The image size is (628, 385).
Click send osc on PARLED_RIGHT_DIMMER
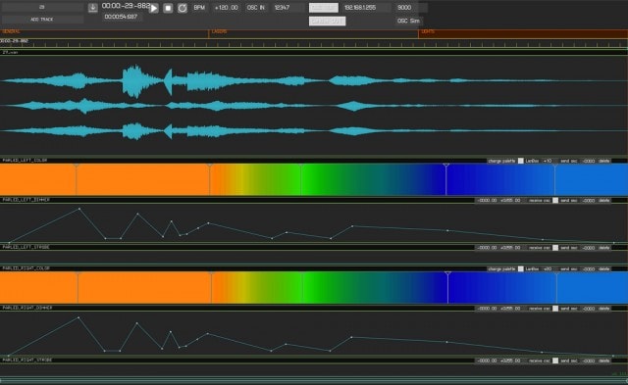point(569,309)
